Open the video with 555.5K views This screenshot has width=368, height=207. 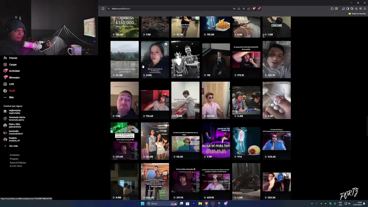point(277,182)
